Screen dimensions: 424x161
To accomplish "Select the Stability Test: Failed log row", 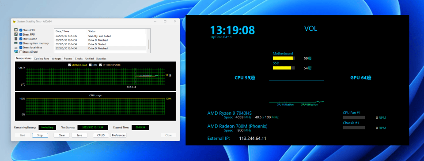I will [x=100, y=36].
